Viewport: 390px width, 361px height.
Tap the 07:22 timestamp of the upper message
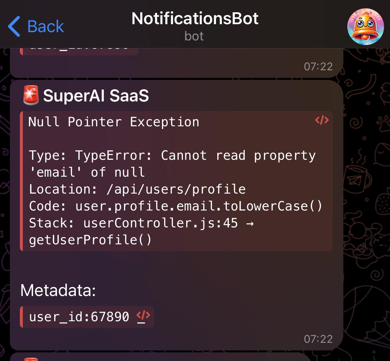(x=319, y=66)
